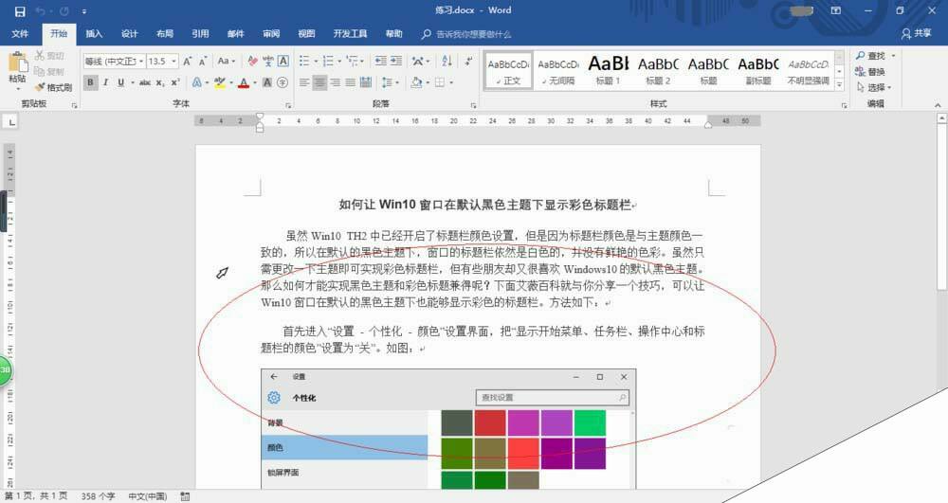Switch to the Insert (插入) tab

tap(94, 34)
